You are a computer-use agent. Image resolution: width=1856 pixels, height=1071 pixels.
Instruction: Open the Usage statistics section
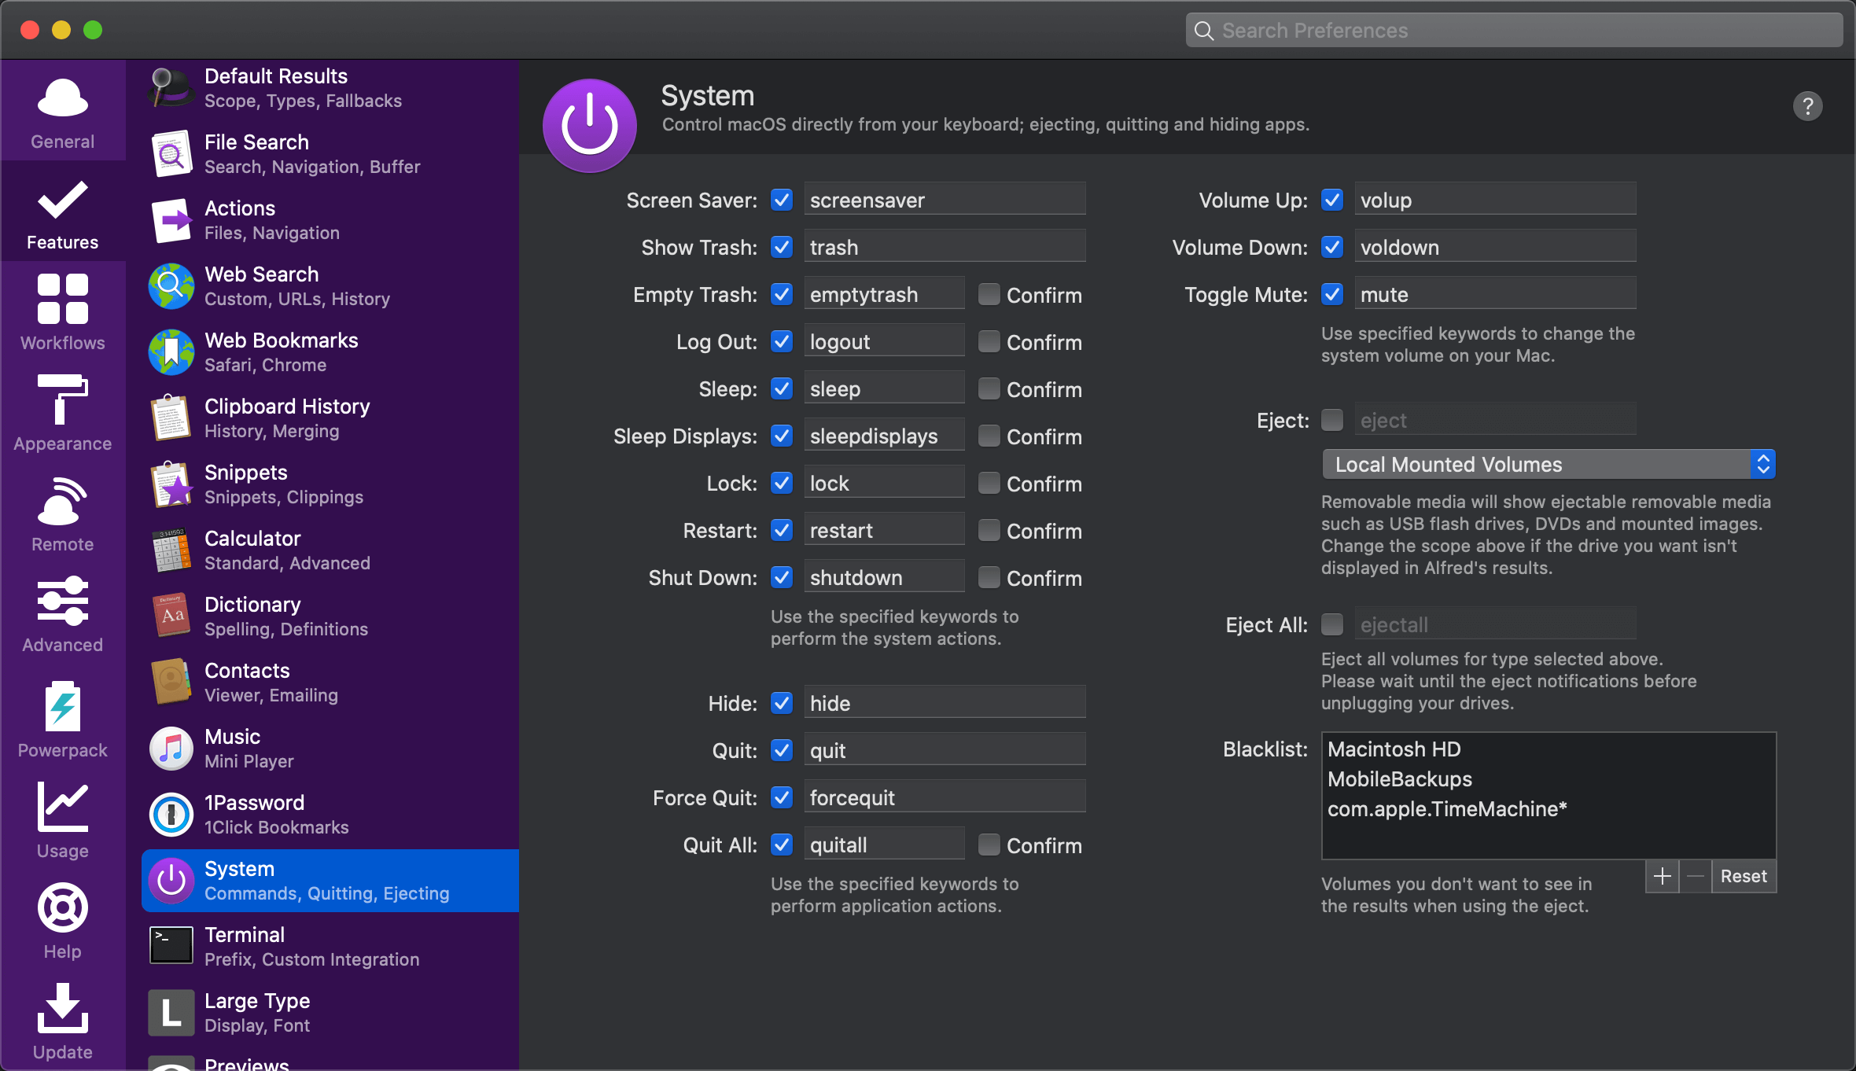point(63,819)
